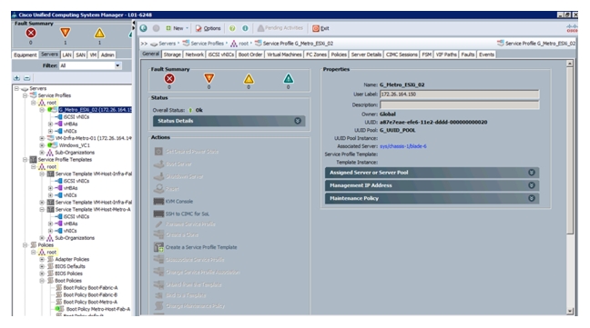Open the FC Zones tab

[x=316, y=55]
